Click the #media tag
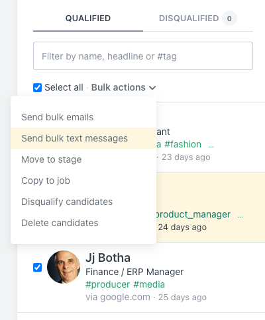 coord(149,284)
